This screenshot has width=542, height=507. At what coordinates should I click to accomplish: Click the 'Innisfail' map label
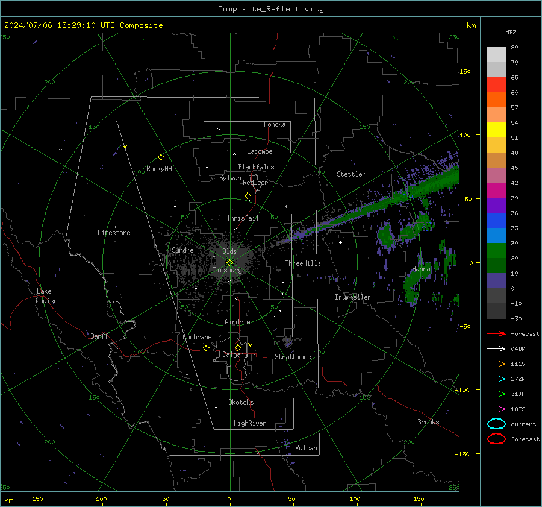pos(243,218)
